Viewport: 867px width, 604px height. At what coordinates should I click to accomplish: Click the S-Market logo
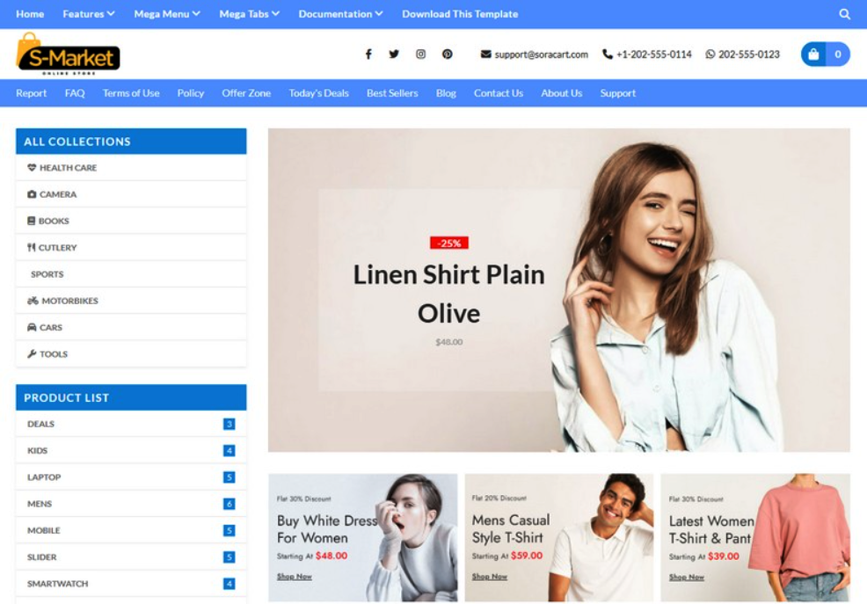click(68, 55)
